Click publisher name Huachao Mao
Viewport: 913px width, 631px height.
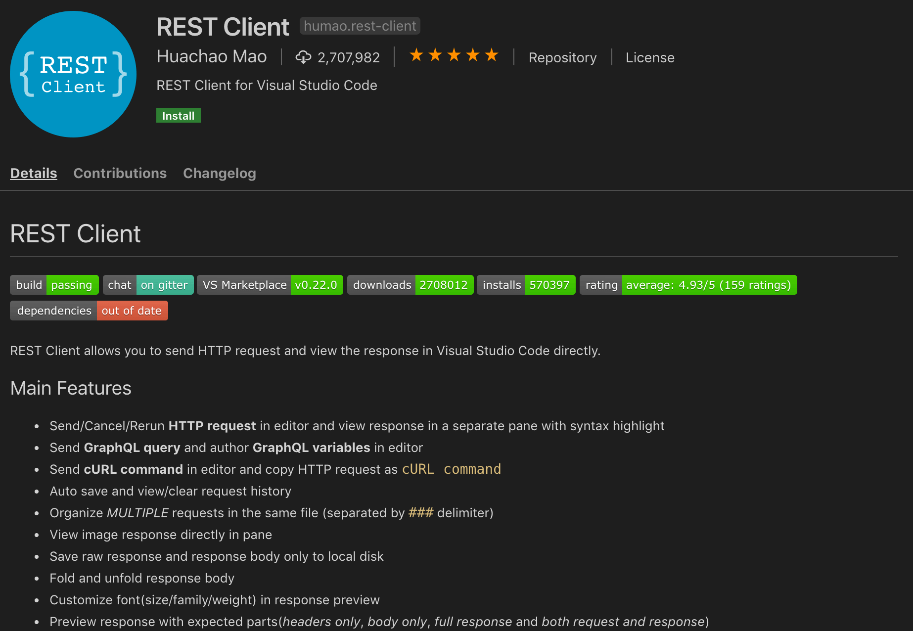click(x=212, y=56)
